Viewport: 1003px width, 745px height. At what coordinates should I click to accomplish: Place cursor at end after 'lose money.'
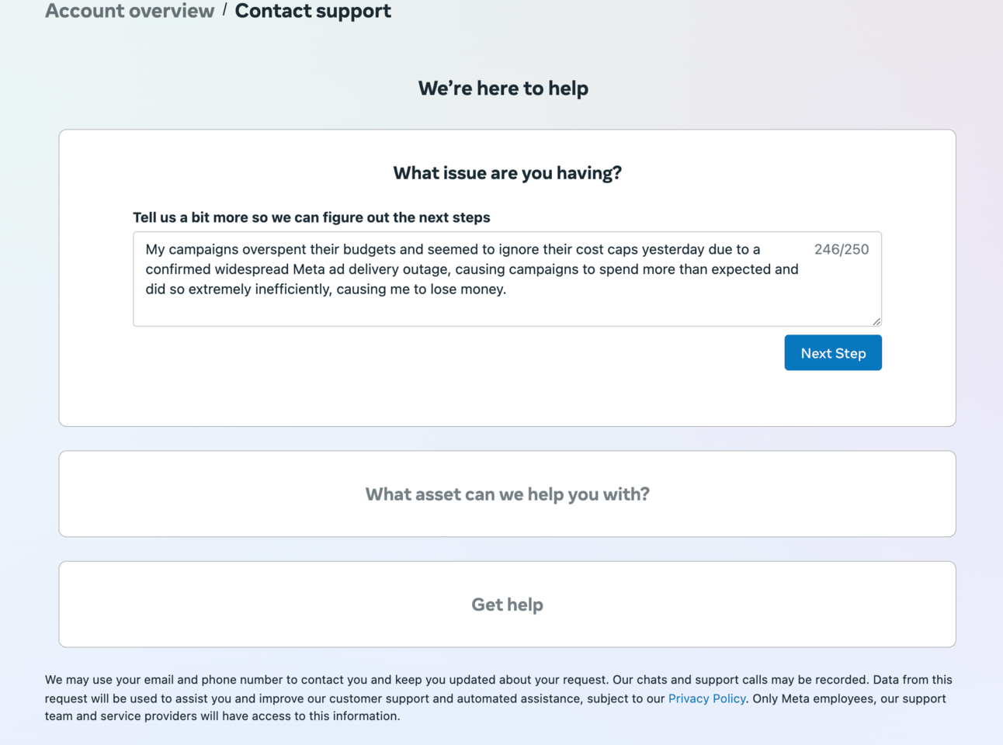508,289
